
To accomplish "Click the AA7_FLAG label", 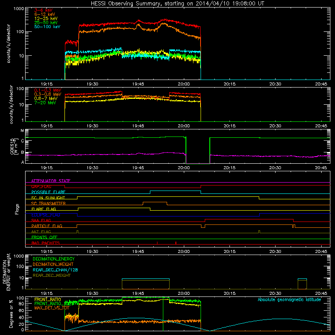I will [41, 232].
